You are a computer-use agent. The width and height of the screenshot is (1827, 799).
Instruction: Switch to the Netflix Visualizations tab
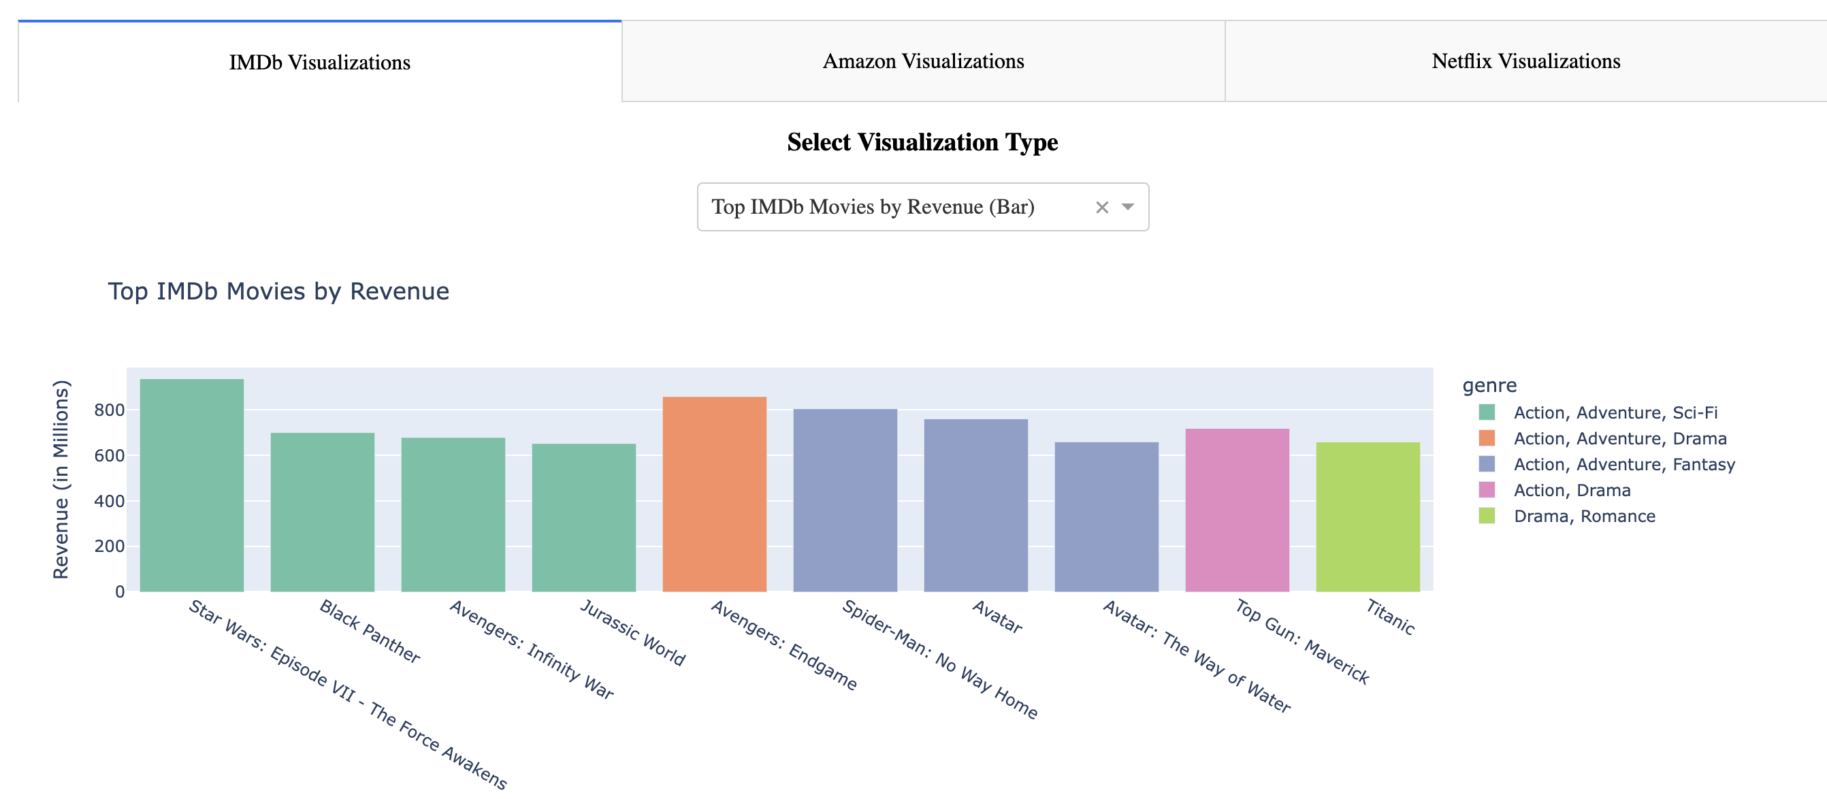coord(1525,61)
